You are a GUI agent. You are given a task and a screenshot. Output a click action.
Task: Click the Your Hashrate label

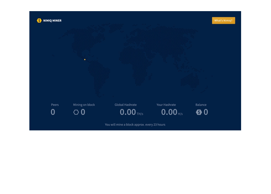166,105
